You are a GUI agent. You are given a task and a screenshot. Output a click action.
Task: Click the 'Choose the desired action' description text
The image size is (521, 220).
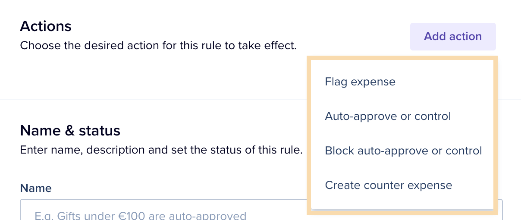pyautogui.click(x=158, y=45)
